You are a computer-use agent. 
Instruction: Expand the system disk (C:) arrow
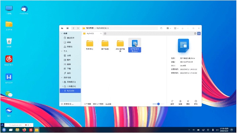63,82
